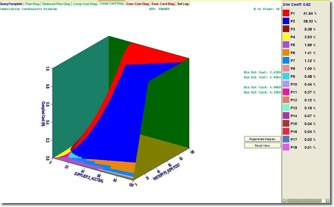
Task: Select the blue P2 plan swatch
Action: click(x=286, y=21)
